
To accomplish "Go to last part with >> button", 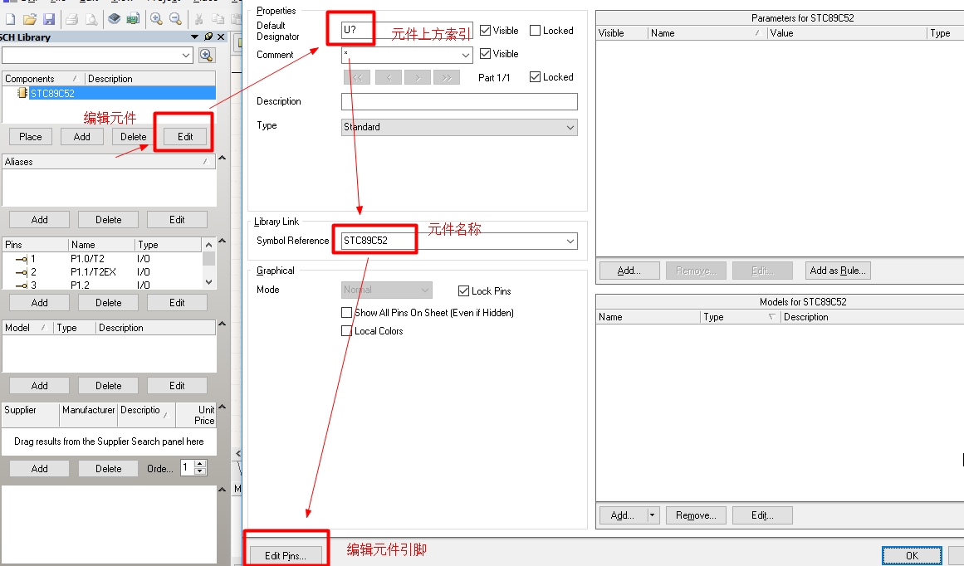I will 447,77.
